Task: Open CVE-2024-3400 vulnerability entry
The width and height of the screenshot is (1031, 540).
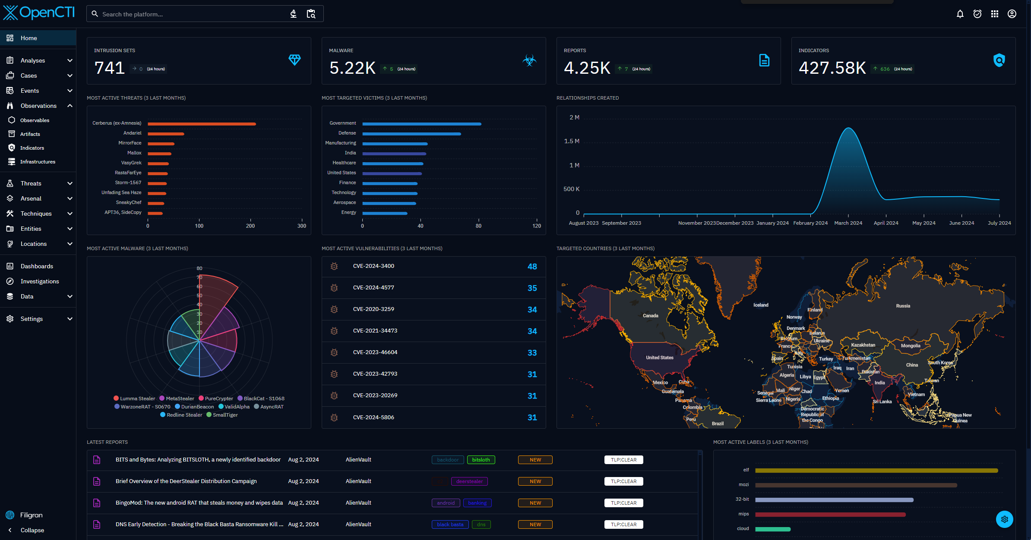Action: [373, 266]
